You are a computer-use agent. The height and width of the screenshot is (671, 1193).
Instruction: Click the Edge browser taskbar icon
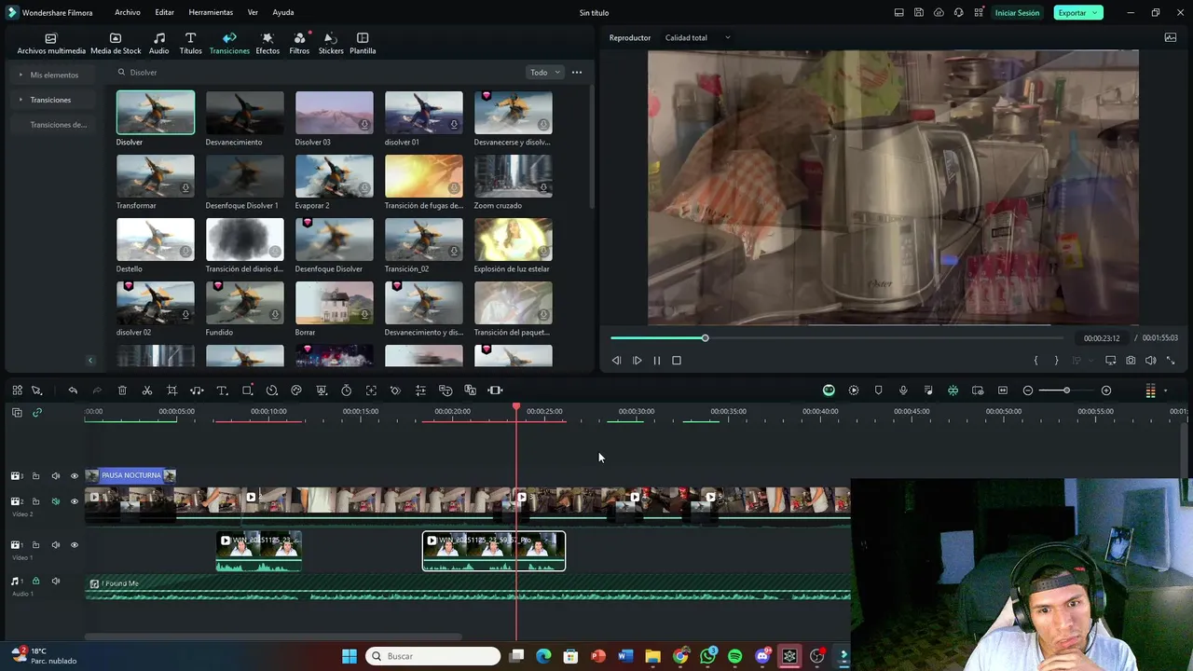(543, 656)
